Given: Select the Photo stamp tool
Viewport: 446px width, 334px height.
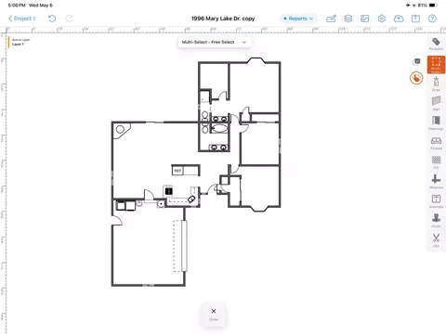Looking at the screenshot, I should pos(436,221).
